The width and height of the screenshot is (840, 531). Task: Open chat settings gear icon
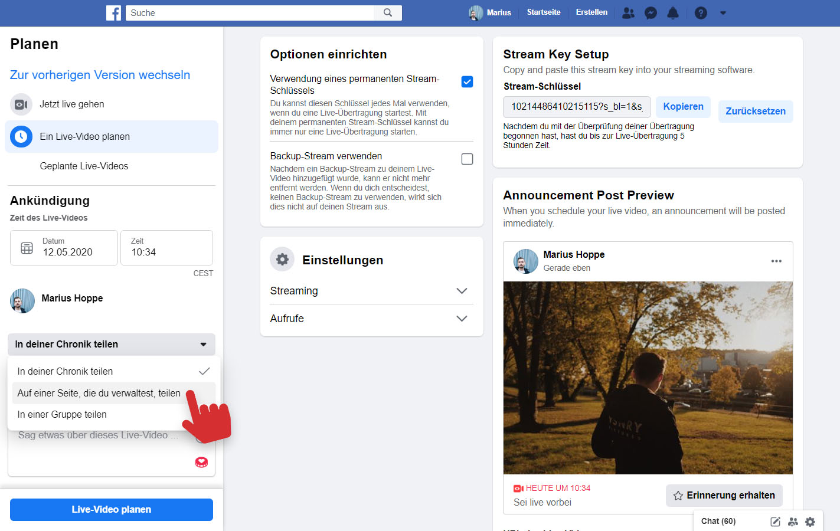pyautogui.click(x=810, y=522)
